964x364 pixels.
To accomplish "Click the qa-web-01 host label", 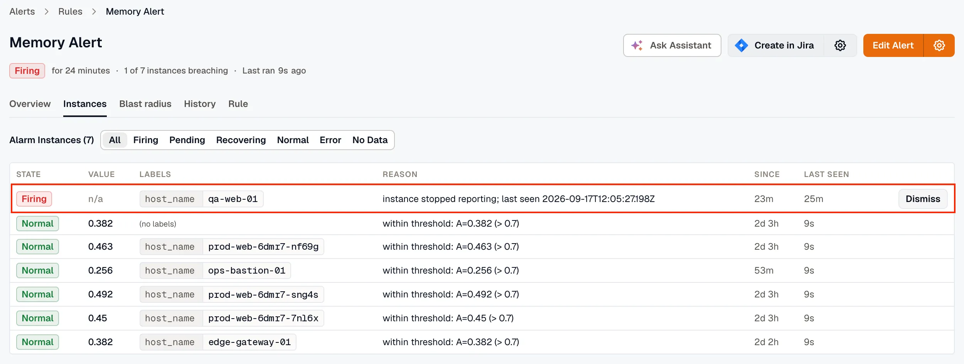I will click(202, 199).
